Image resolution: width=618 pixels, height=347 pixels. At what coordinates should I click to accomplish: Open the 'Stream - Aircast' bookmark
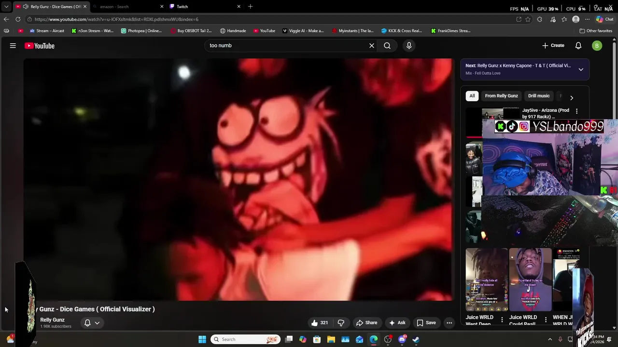[47, 31]
